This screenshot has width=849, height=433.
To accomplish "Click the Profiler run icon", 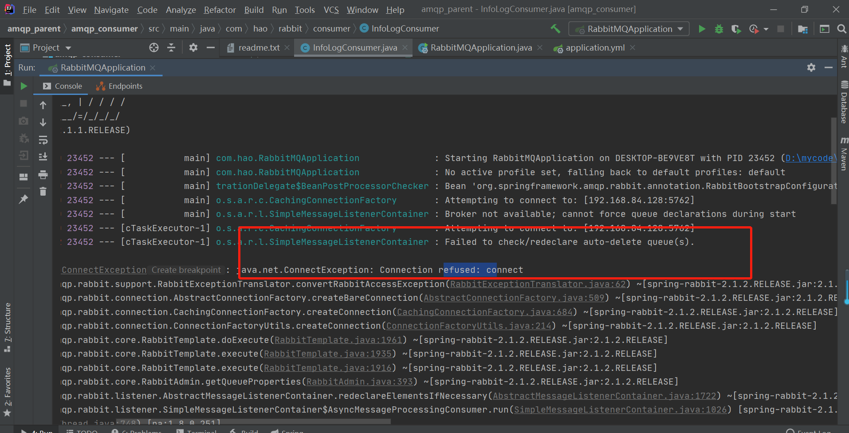I will pos(754,29).
